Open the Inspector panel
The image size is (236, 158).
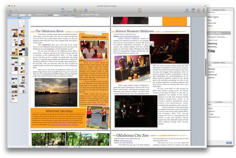(187, 10)
